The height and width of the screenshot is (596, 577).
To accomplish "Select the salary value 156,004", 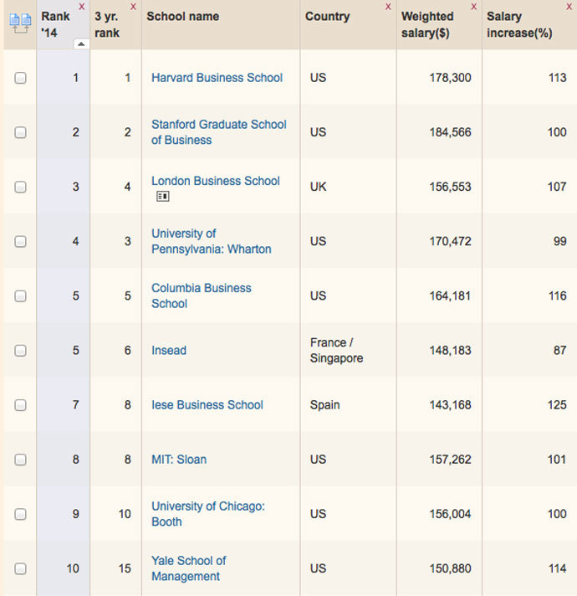I will (450, 514).
